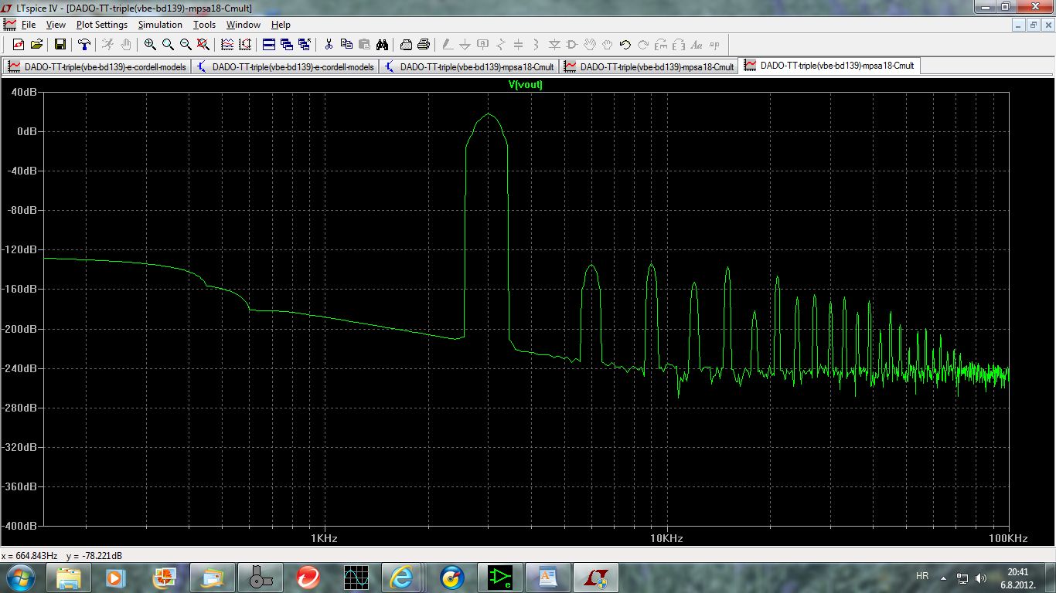1056x593 pixels.
Task: Click the V(vout) trace label
Action: pos(526,85)
